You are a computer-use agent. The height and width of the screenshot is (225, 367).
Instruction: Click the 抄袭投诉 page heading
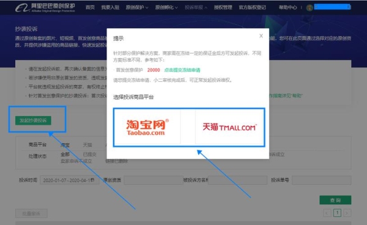coord(26,29)
